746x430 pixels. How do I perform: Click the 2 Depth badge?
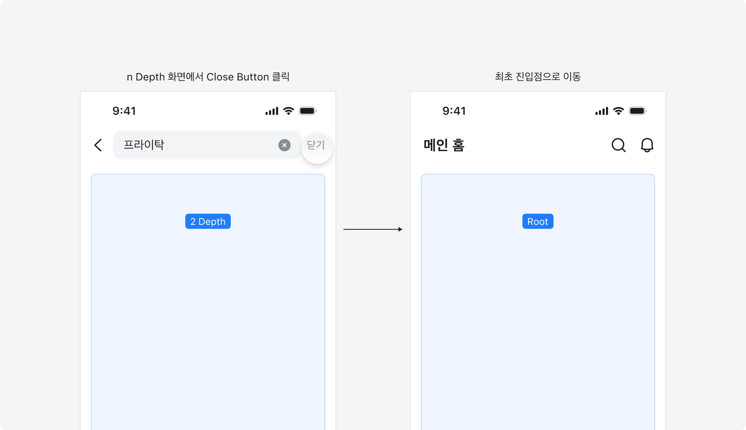pyautogui.click(x=208, y=221)
